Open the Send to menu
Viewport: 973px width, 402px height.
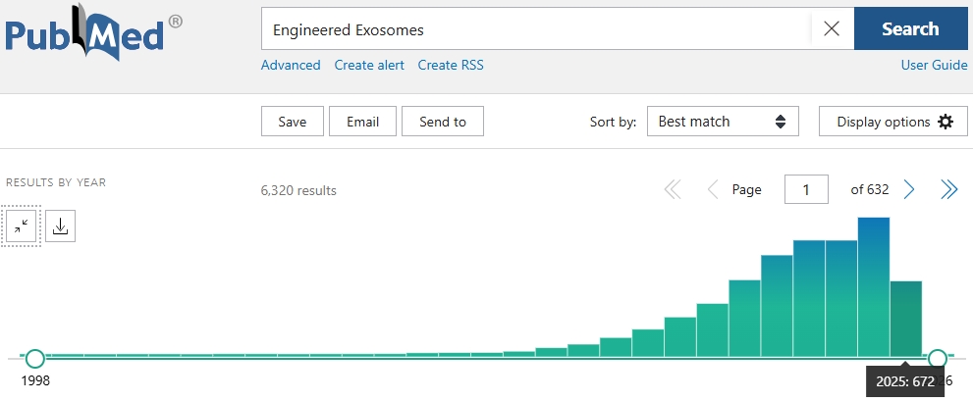tap(443, 122)
